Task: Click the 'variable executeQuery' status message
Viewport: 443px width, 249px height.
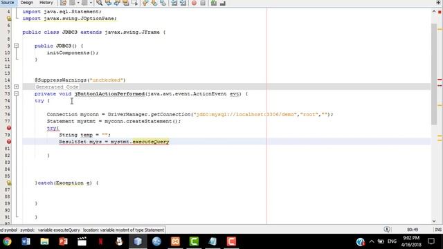Action: coord(59,230)
